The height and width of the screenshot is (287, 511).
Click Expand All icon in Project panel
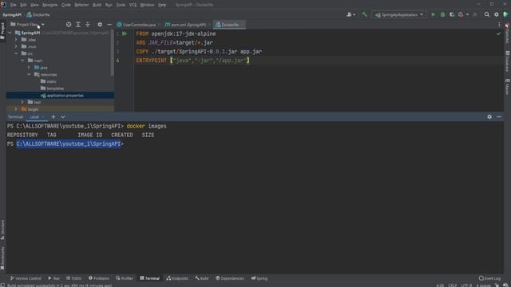pos(78,25)
